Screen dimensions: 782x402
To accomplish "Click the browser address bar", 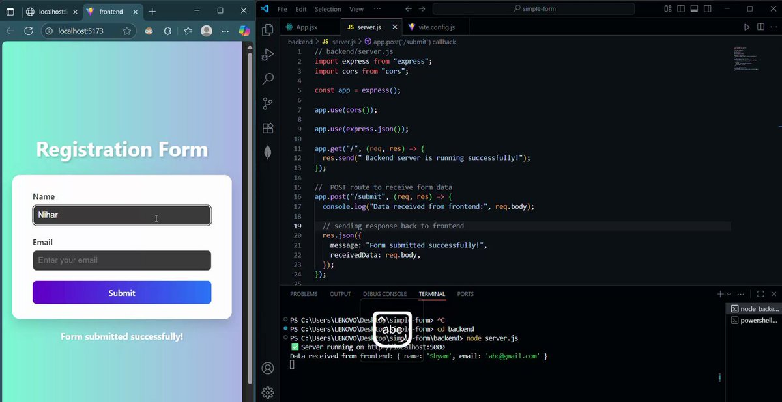I will (88, 31).
